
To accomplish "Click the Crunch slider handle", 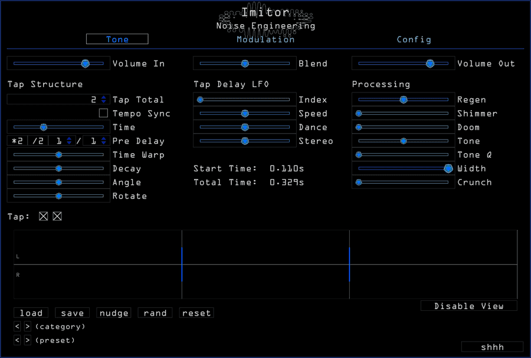I will (359, 182).
